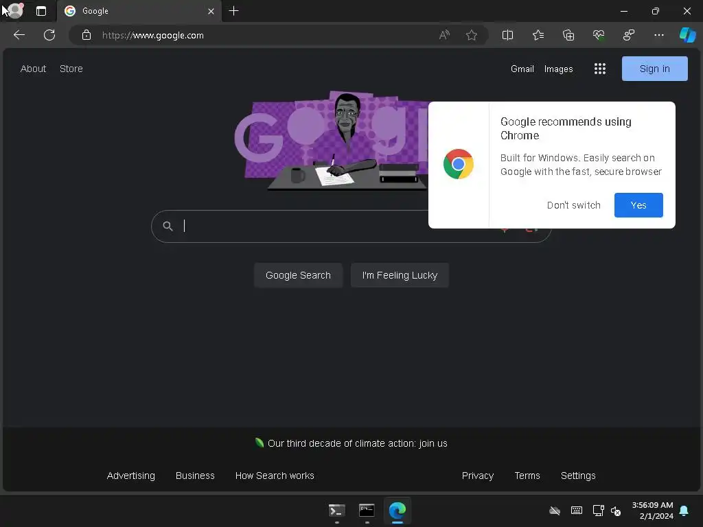The image size is (703, 527).
Task: Add this page to favorites with star
Action: tap(471, 35)
